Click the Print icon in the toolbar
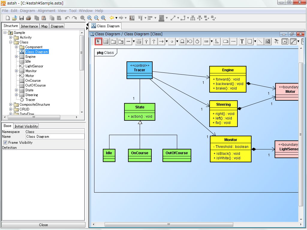This screenshot has height=230, width=307. click(28, 18)
